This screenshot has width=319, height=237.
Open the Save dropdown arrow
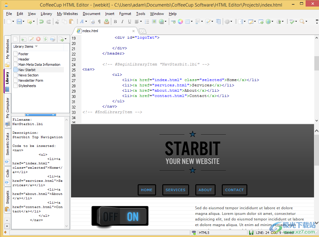[x=24, y=22]
